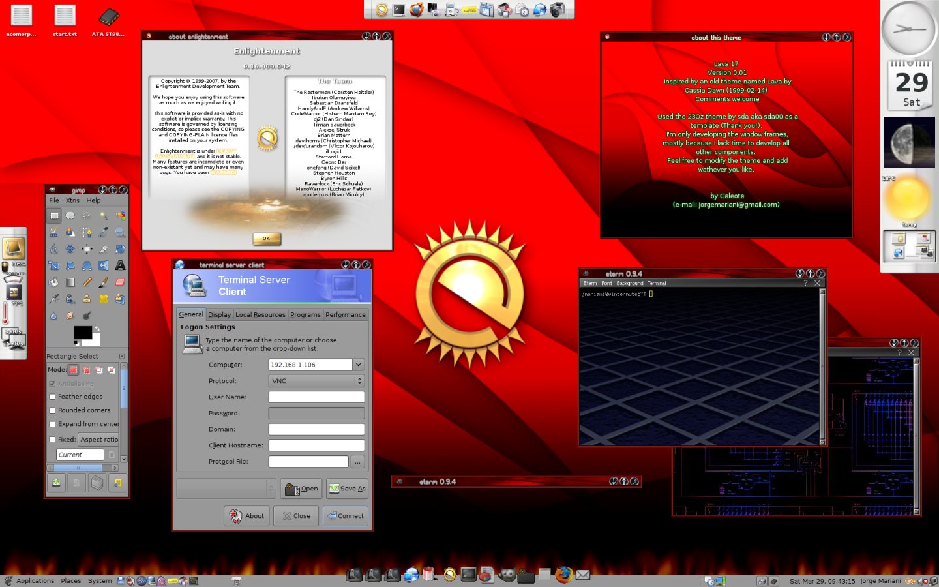
Task: Set selection mode to Intersect
Action: [112, 370]
